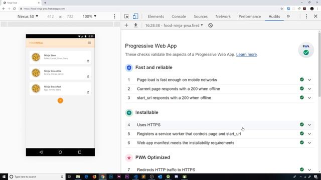Toggle the device toolbar icon
Screen dimensions: 321x180
[x=135, y=16]
